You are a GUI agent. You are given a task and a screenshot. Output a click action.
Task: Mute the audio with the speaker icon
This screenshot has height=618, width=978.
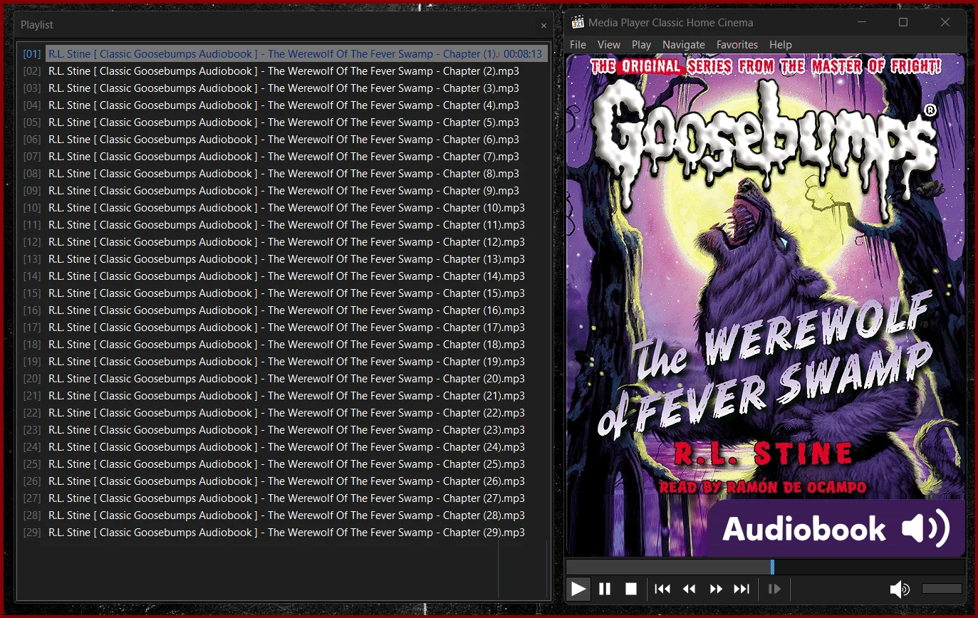point(900,589)
